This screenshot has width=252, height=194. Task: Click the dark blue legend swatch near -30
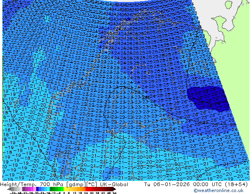pos(37,189)
